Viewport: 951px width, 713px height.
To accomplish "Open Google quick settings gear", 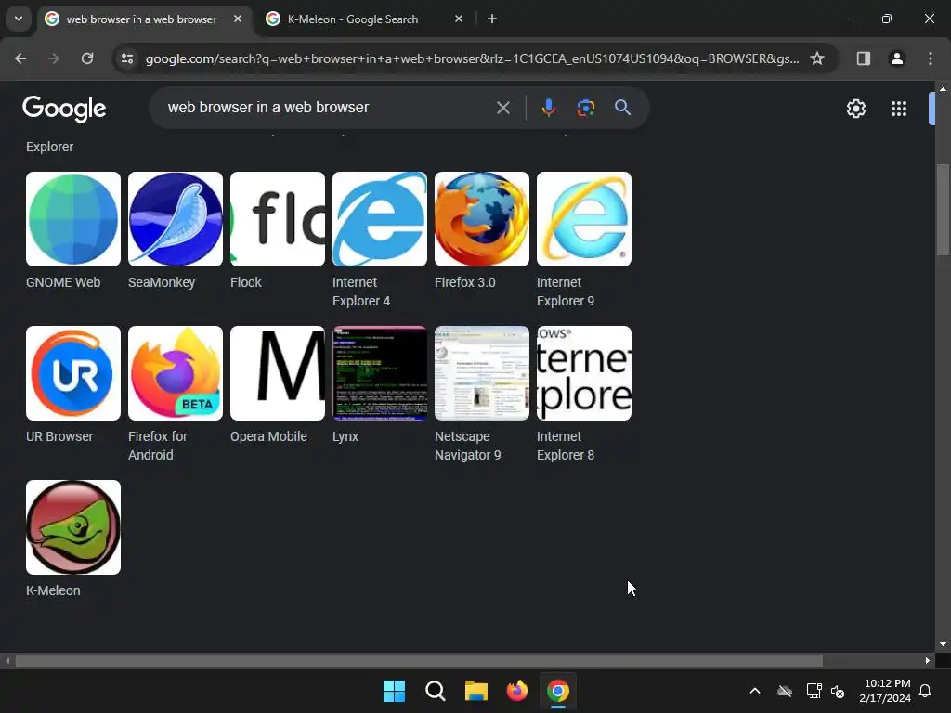I will (855, 109).
